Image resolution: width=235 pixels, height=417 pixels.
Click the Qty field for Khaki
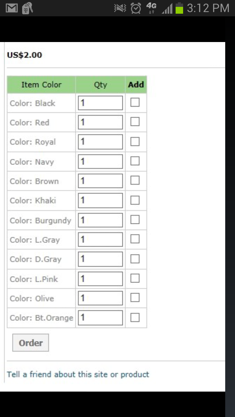(x=100, y=200)
